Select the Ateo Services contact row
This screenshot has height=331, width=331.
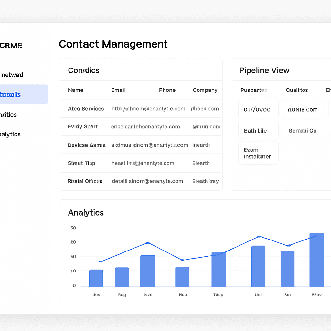click(x=141, y=109)
